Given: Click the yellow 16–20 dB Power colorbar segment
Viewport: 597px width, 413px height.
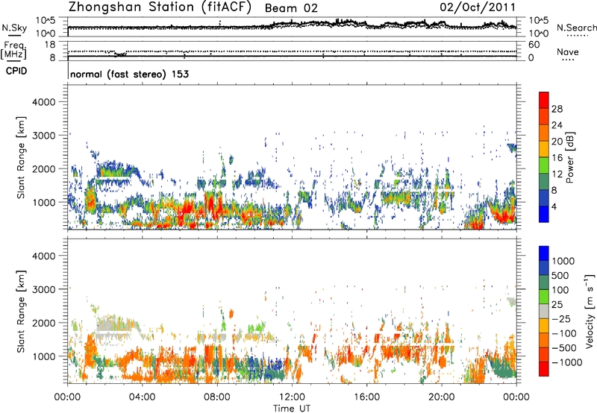Looking at the screenshot, I should click(x=544, y=149).
